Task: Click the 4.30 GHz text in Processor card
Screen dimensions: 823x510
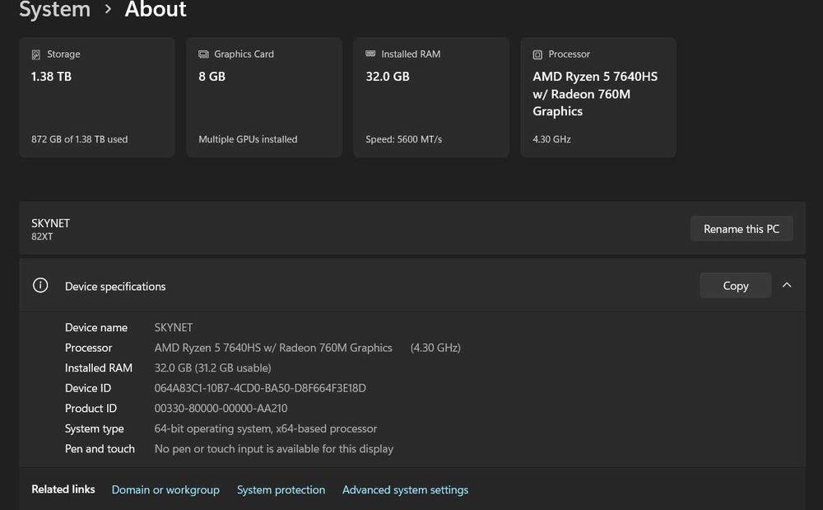Action: click(551, 139)
